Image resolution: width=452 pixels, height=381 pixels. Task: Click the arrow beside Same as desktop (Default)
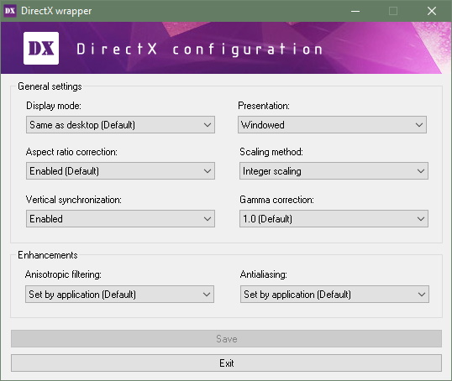[208, 125]
